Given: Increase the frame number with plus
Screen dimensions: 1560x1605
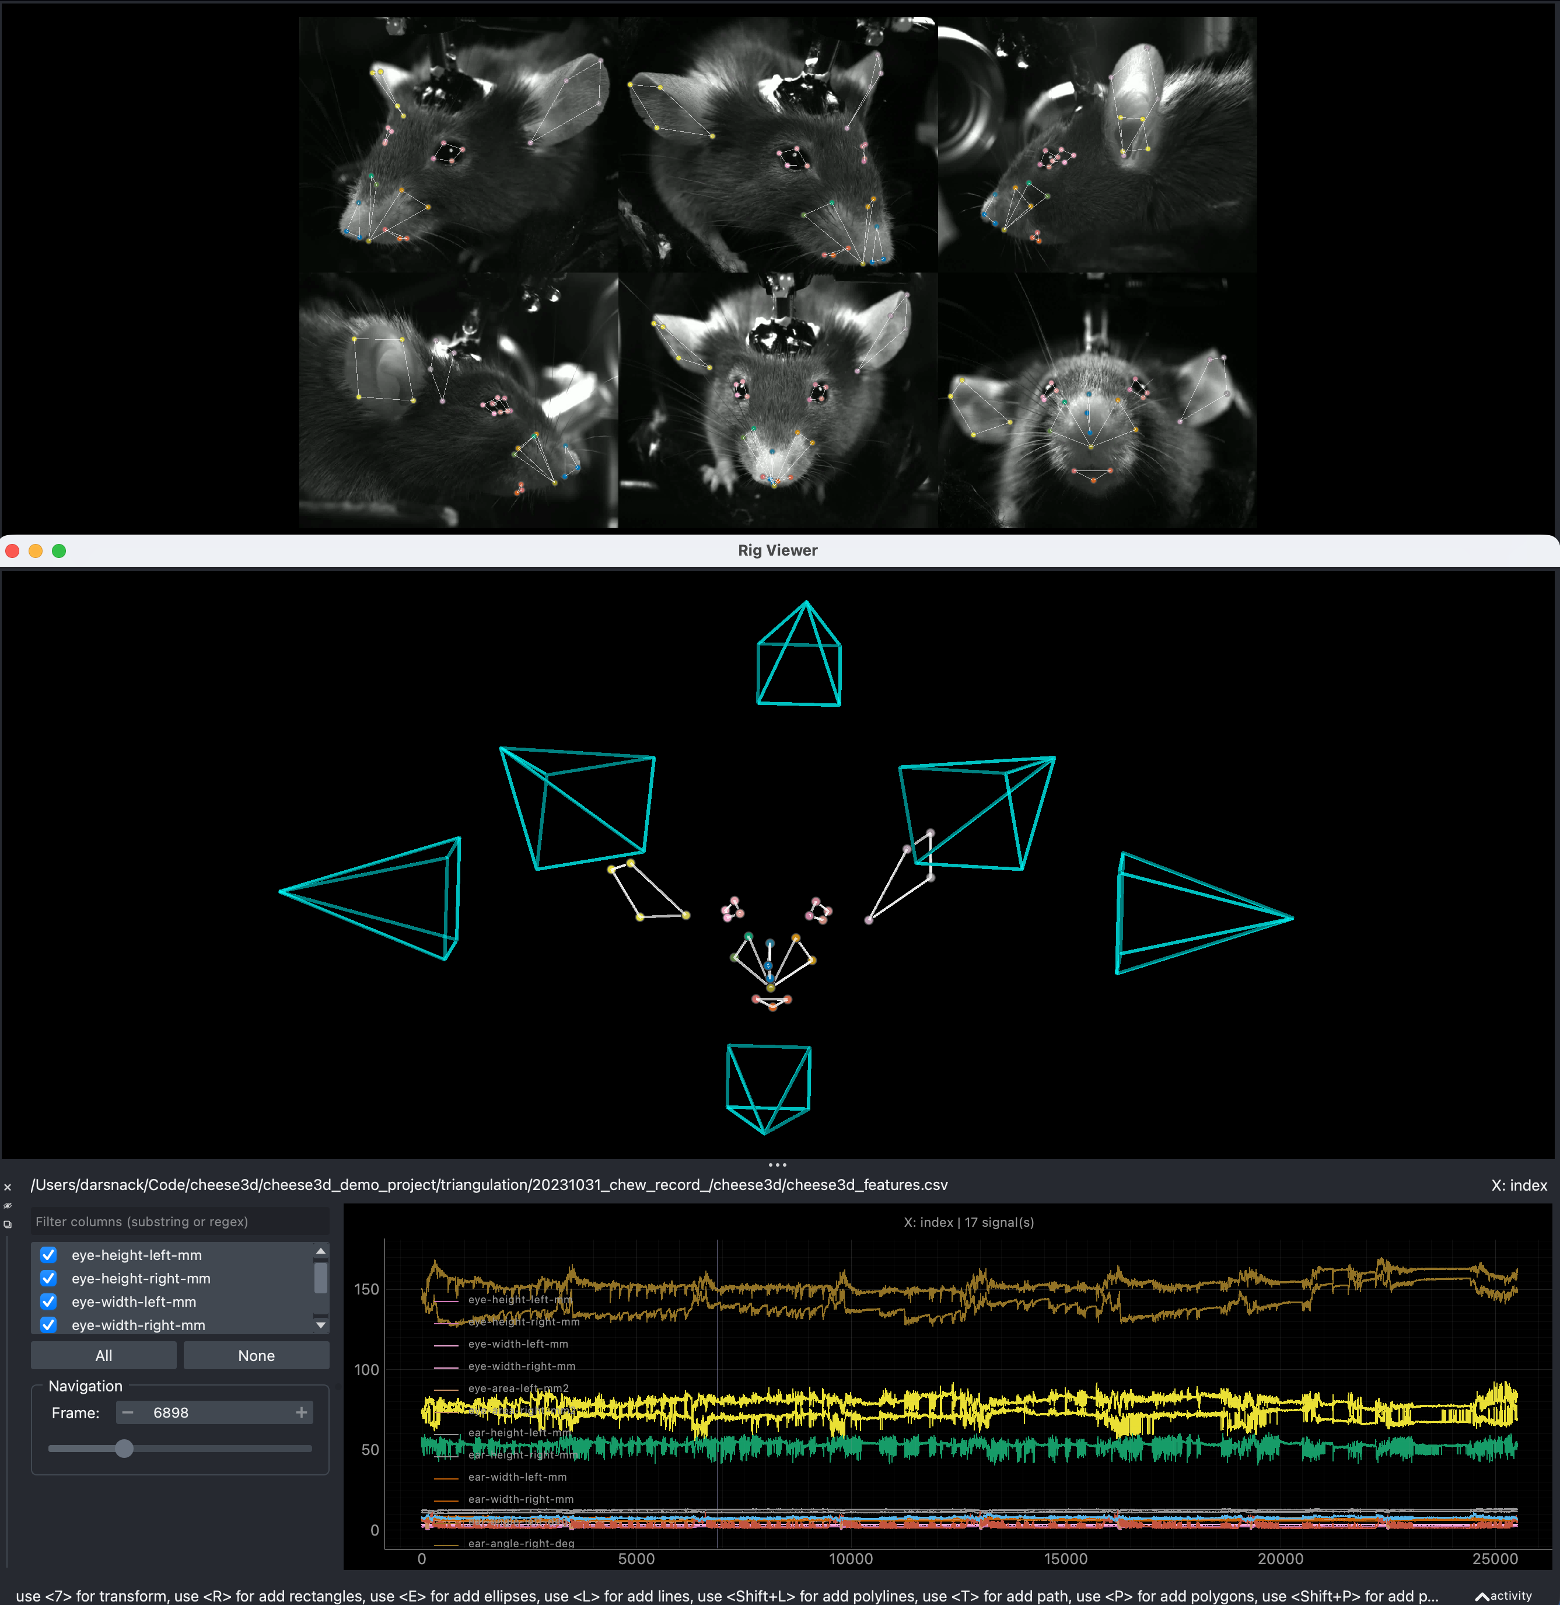Looking at the screenshot, I should coord(300,1412).
